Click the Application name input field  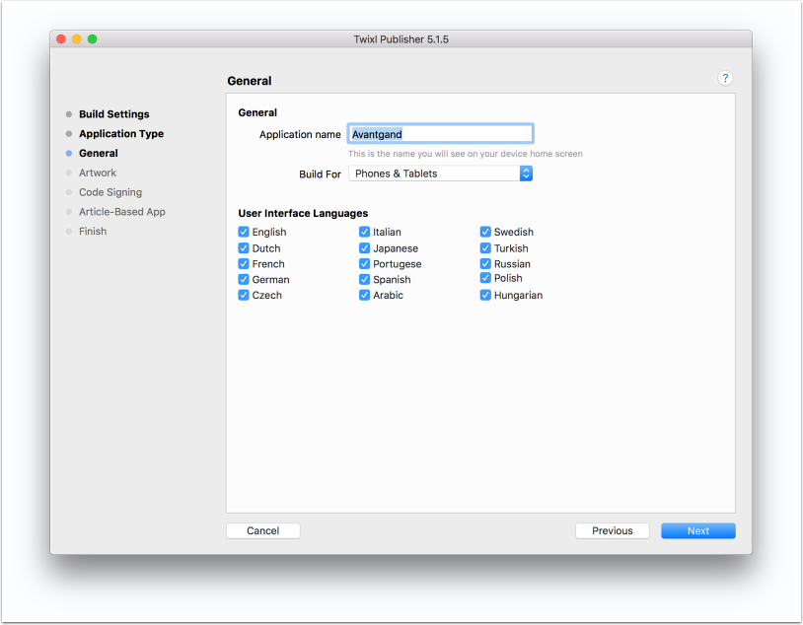click(440, 134)
